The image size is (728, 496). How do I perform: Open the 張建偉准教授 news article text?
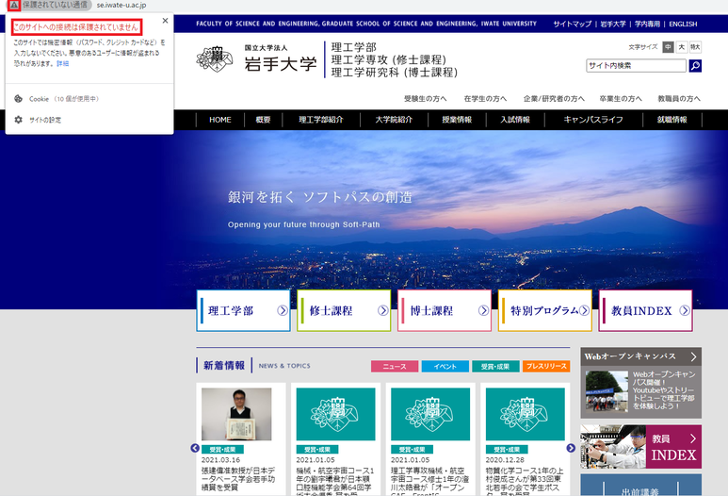pos(238,479)
